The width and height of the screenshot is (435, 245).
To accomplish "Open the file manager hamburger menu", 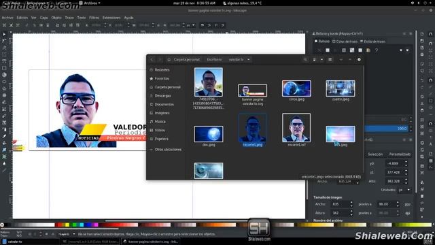I will pos(330,59).
